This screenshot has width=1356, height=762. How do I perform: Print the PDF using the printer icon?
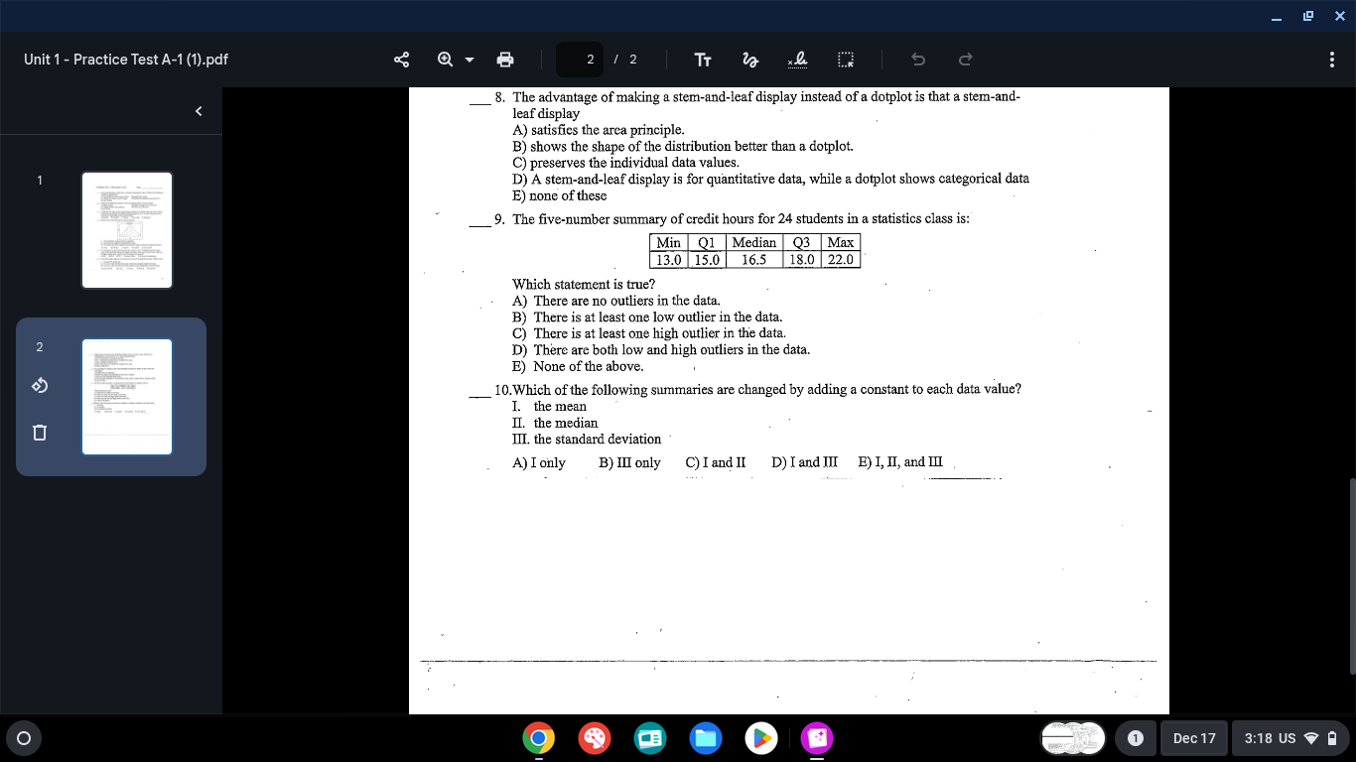(x=505, y=60)
